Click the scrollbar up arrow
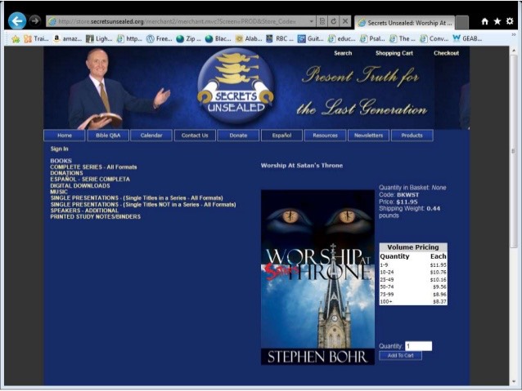Viewport: 522px width, 391px height. pyautogui.click(x=514, y=51)
